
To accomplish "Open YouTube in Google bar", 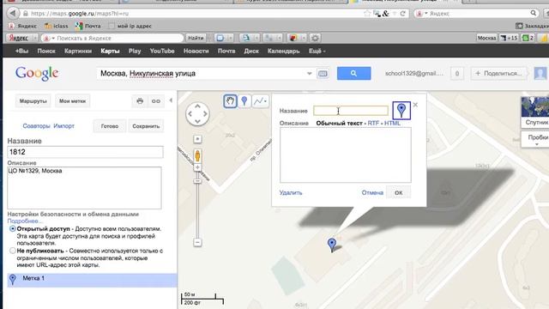I will click(162, 51).
